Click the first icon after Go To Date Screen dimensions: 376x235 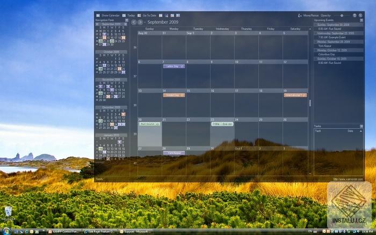point(161,16)
